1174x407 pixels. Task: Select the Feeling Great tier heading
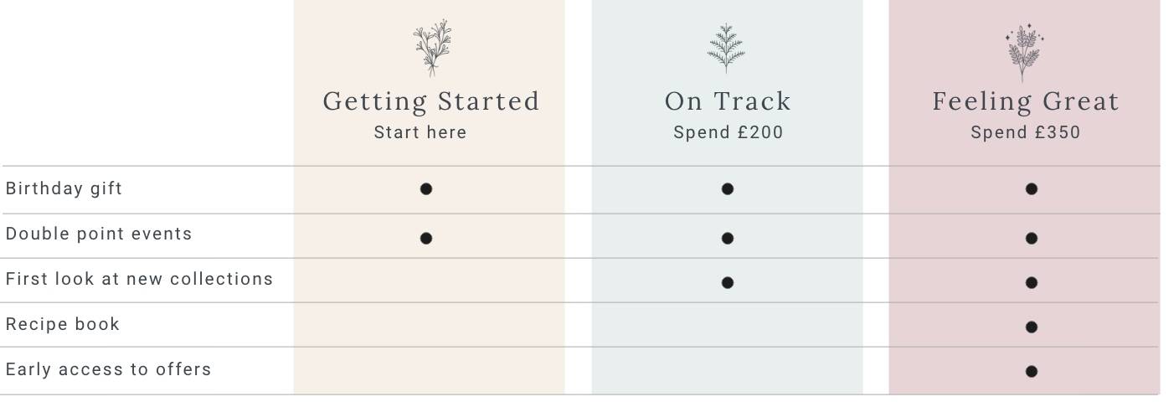[1026, 101]
